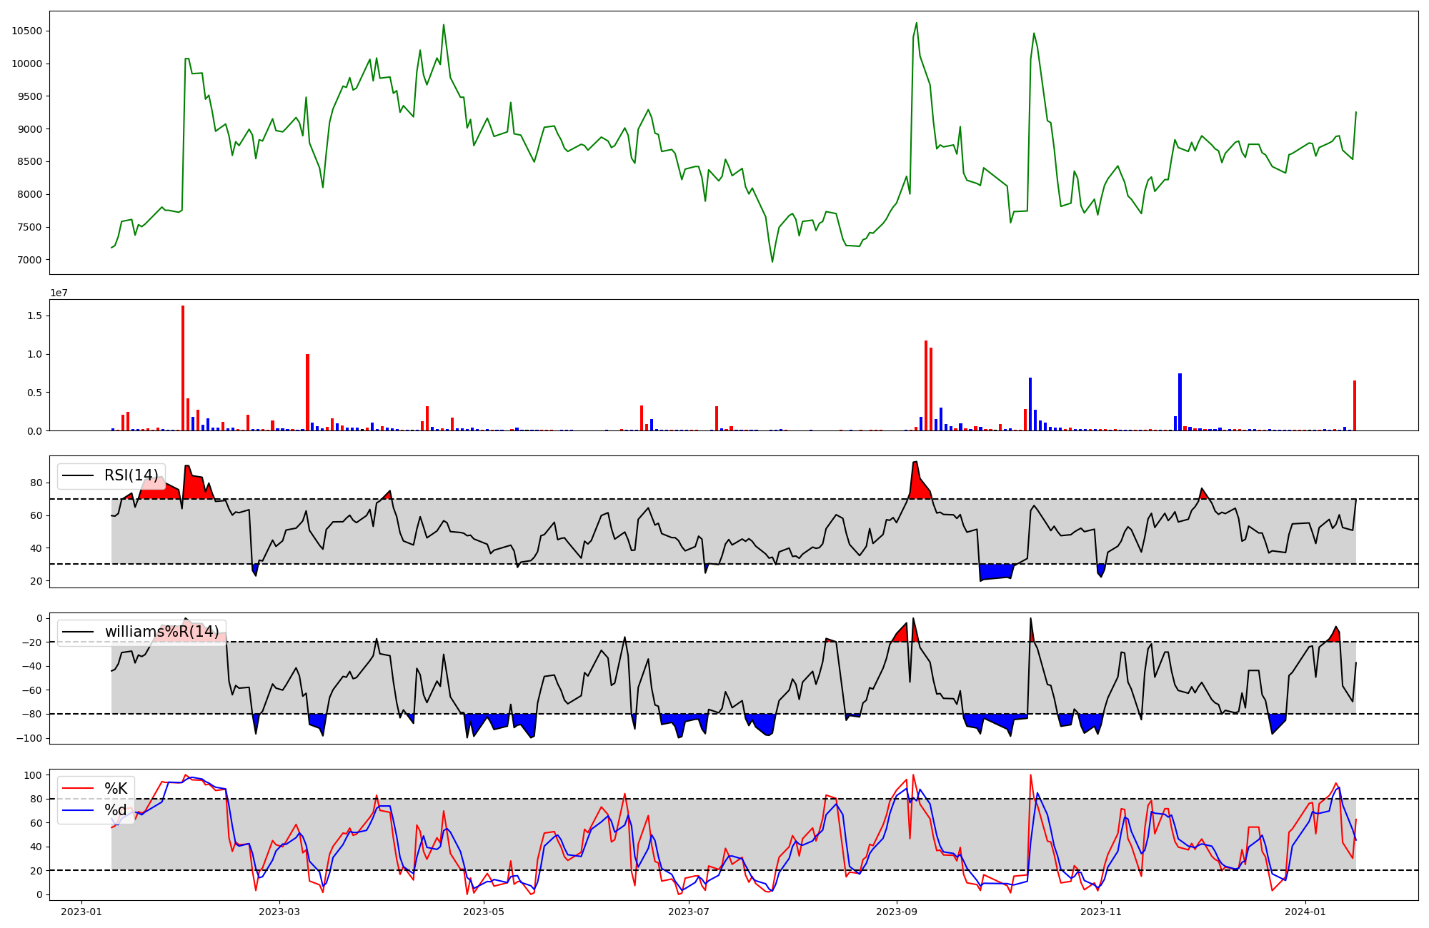Image resolution: width=1429 pixels, height=928 pixels.
Task: Click the 2024-01 x-axis date label
Action: click(x=1305, y=912)
